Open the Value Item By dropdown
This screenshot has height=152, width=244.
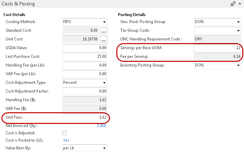[104, 148]
